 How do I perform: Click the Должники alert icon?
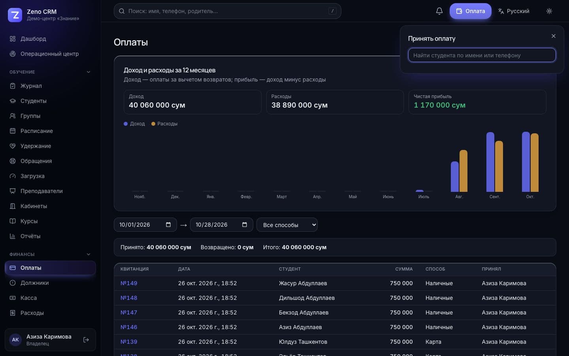tap(13, 283)
